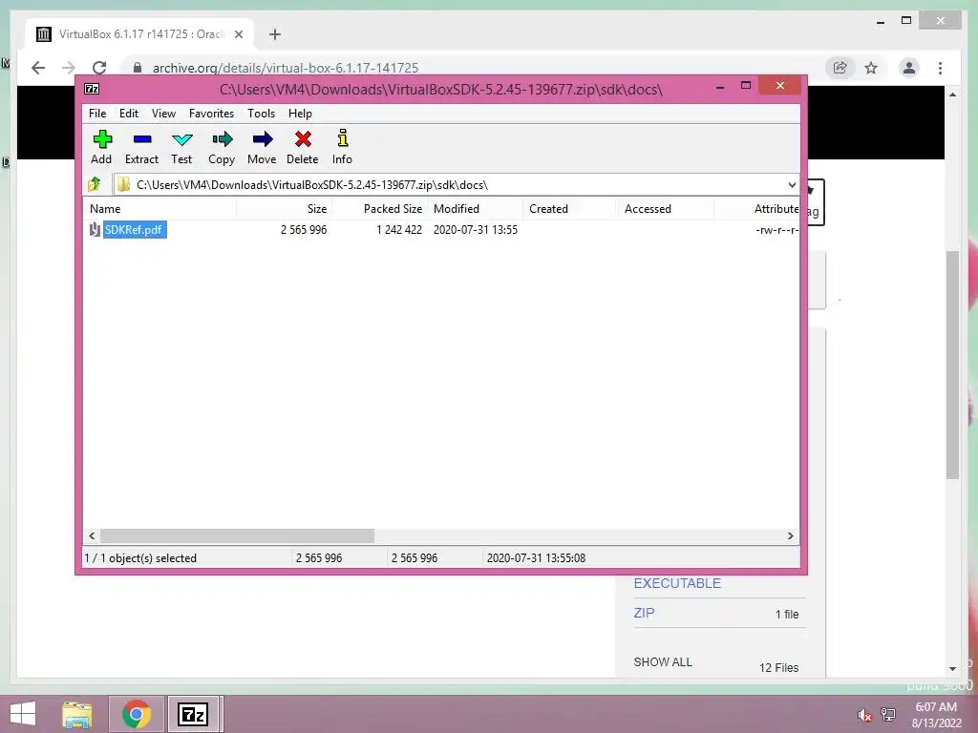This screenshot has width=978, height=733.
Task: Sort by Modified column header
Action: coord(476,209)
